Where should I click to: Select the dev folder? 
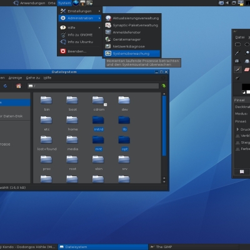pyautogui.click(x=124, y=103)
